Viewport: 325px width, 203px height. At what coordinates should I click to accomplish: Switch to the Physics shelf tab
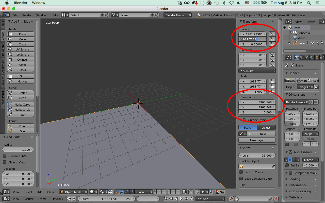point(3,81)
